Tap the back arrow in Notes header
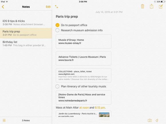The image size is (166, 124). point(3,7)
